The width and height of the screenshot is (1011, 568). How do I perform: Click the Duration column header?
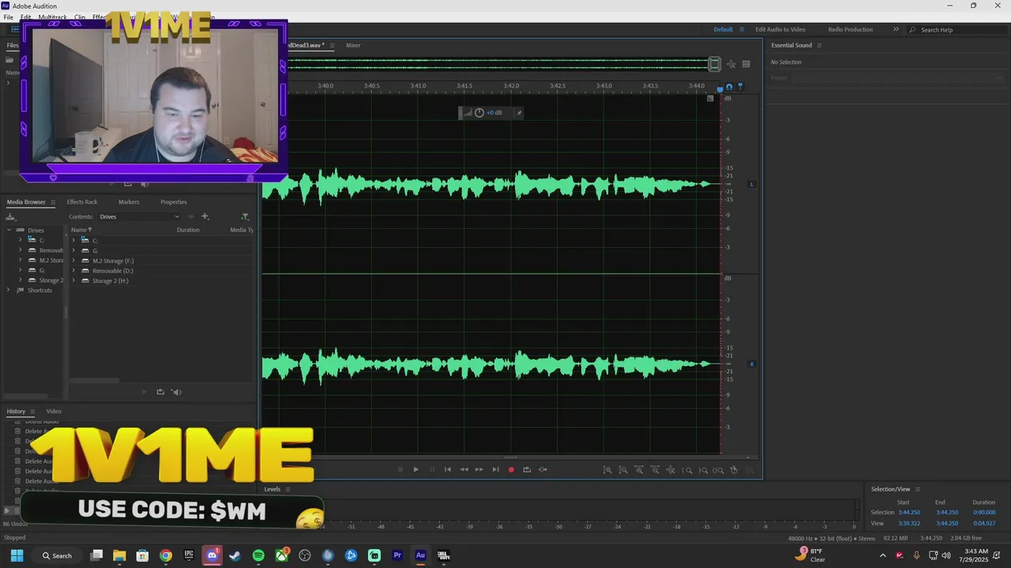point(188,230)
